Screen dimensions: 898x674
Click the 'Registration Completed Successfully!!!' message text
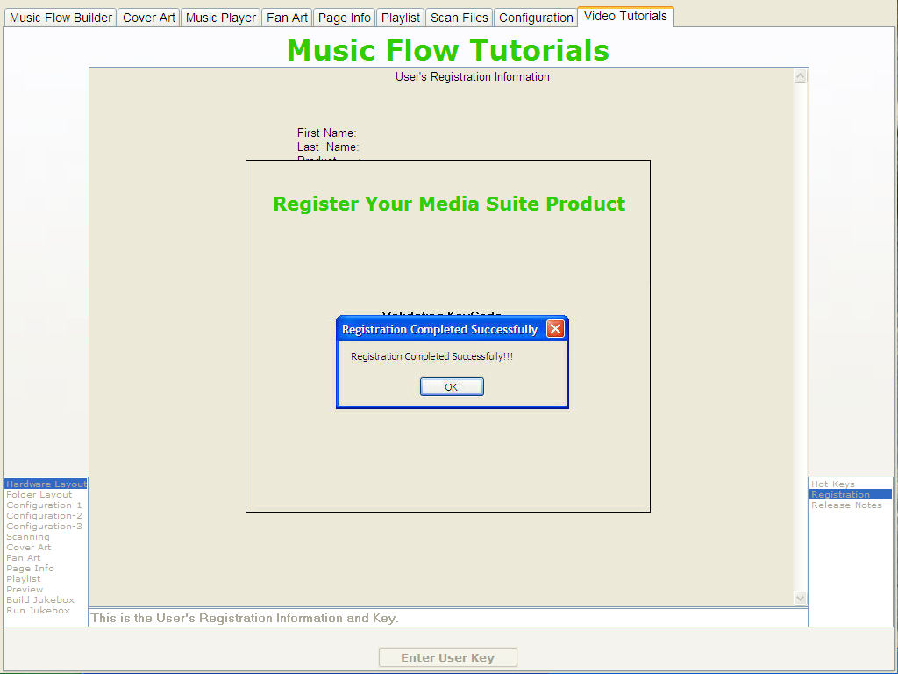point(431,356)
